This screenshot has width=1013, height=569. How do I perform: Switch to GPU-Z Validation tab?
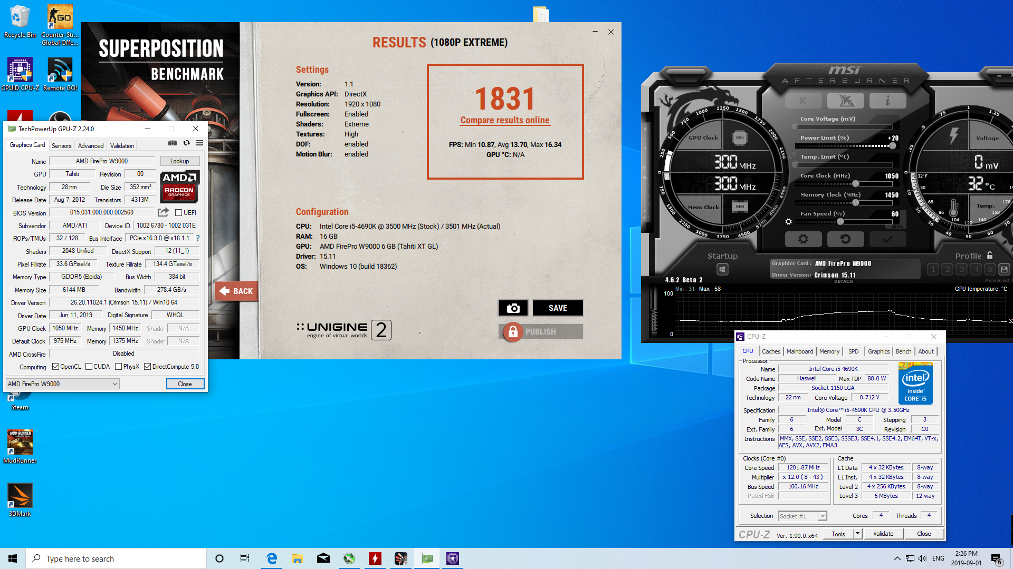122,146
